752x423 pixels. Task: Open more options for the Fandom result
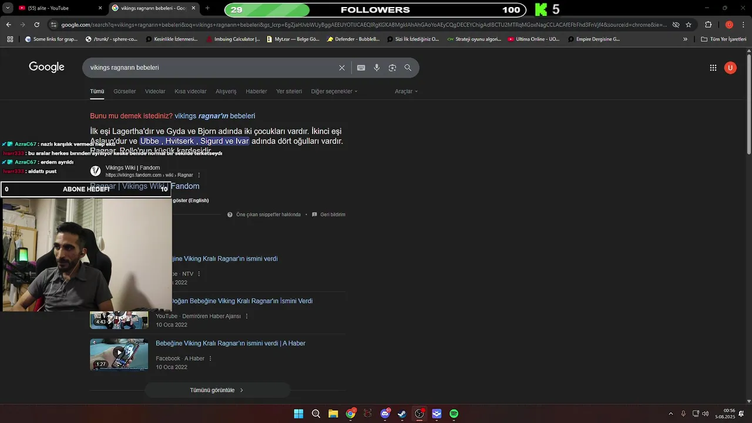(x=199, y=175)
